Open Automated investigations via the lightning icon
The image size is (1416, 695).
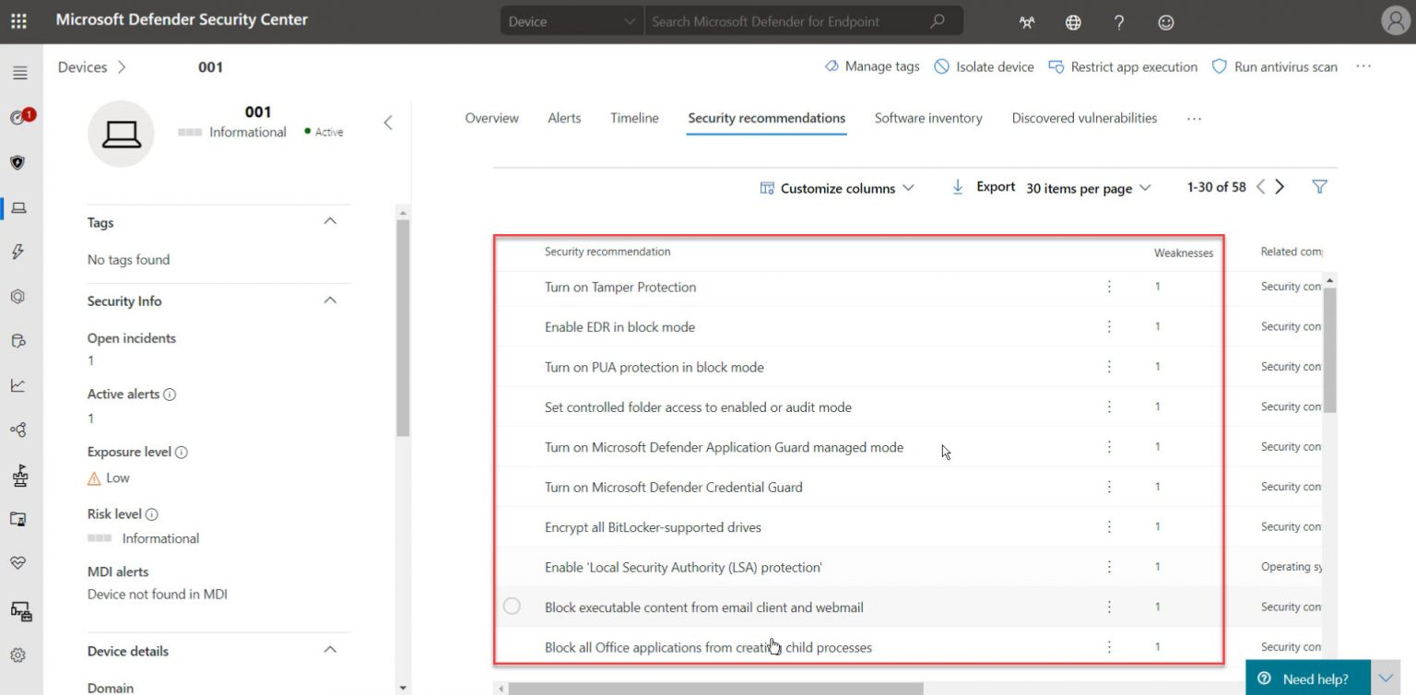(20, 250)
